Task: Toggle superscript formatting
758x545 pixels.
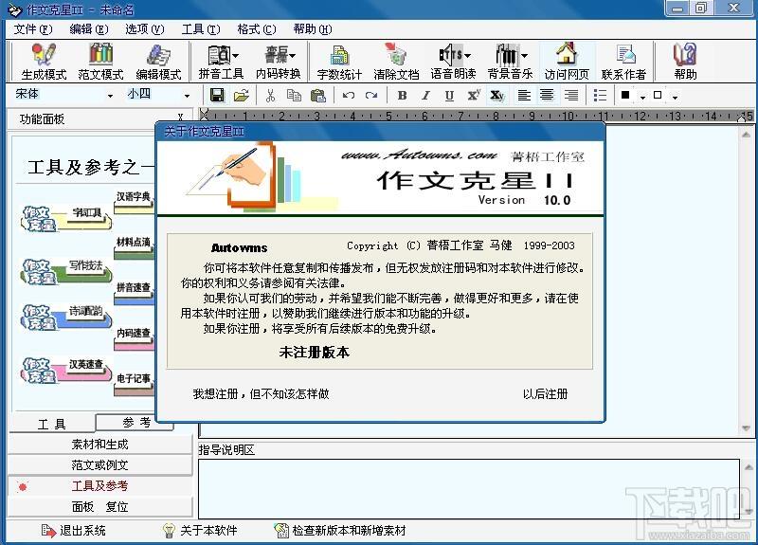Action: [473, 96]
